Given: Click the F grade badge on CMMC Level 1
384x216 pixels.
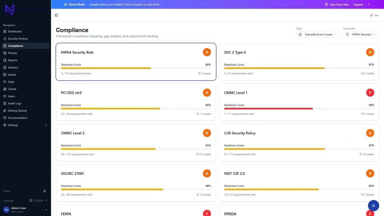Looking at the screenshot, I should [x=370, y=93].
